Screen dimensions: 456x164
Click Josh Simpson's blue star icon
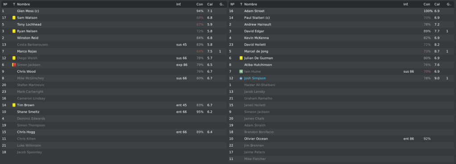[x=241, y=78]
